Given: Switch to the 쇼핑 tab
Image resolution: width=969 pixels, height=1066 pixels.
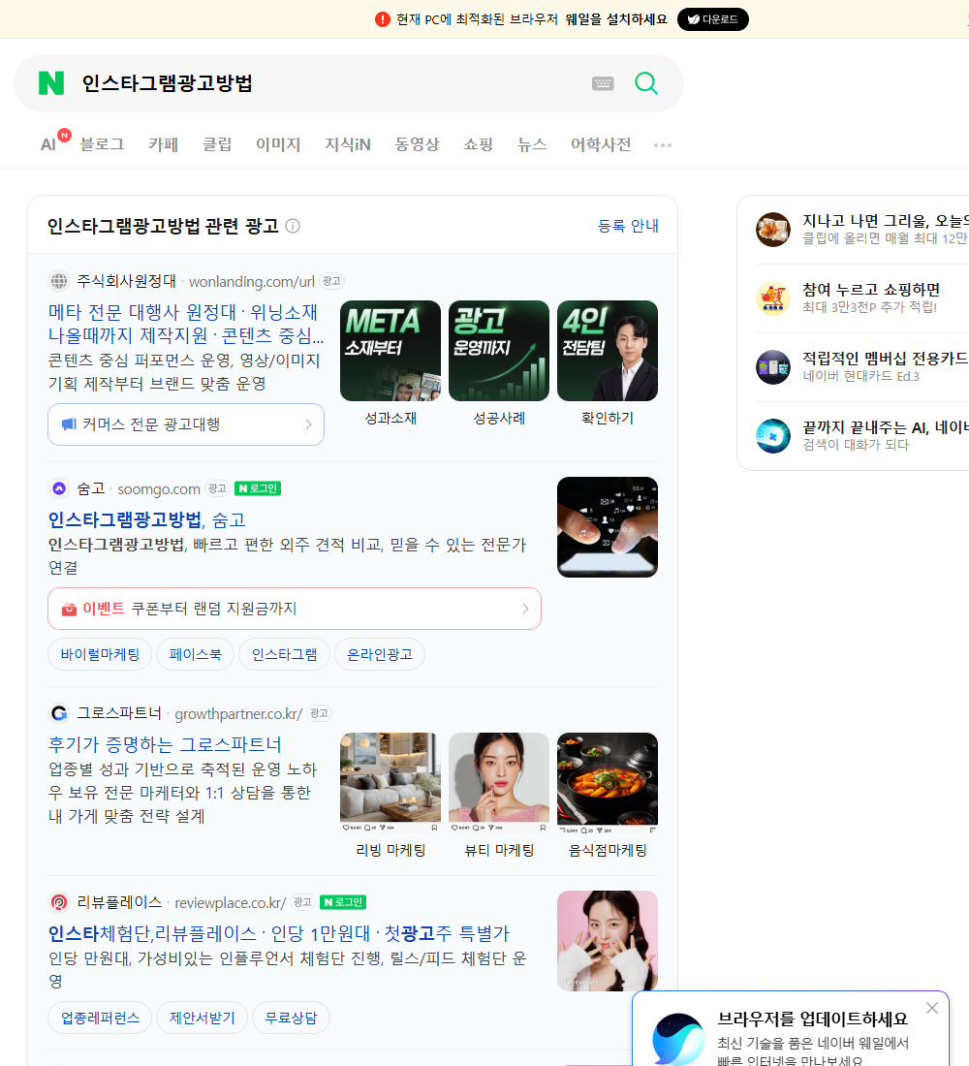Looking at the screenshot, I should tap(478, 144).
